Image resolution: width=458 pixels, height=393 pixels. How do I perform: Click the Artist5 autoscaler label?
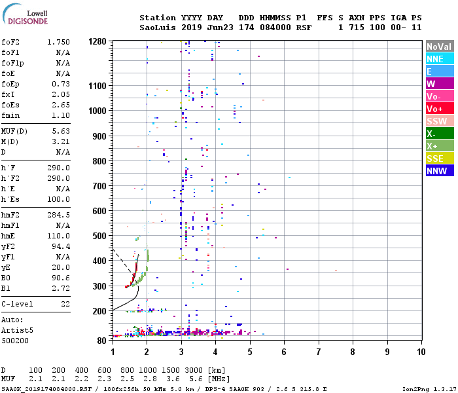(17, 330)
